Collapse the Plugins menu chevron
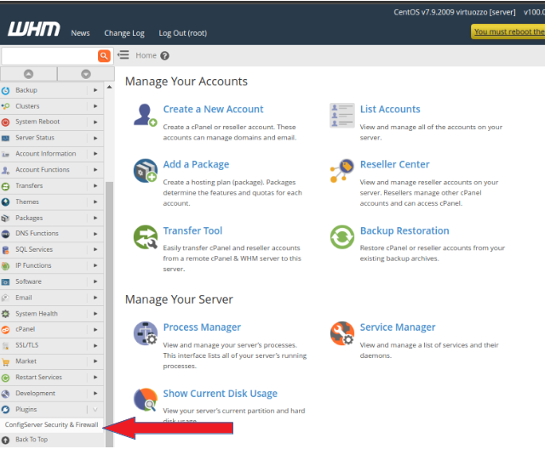The image size is (545, 449). [95, 410]
